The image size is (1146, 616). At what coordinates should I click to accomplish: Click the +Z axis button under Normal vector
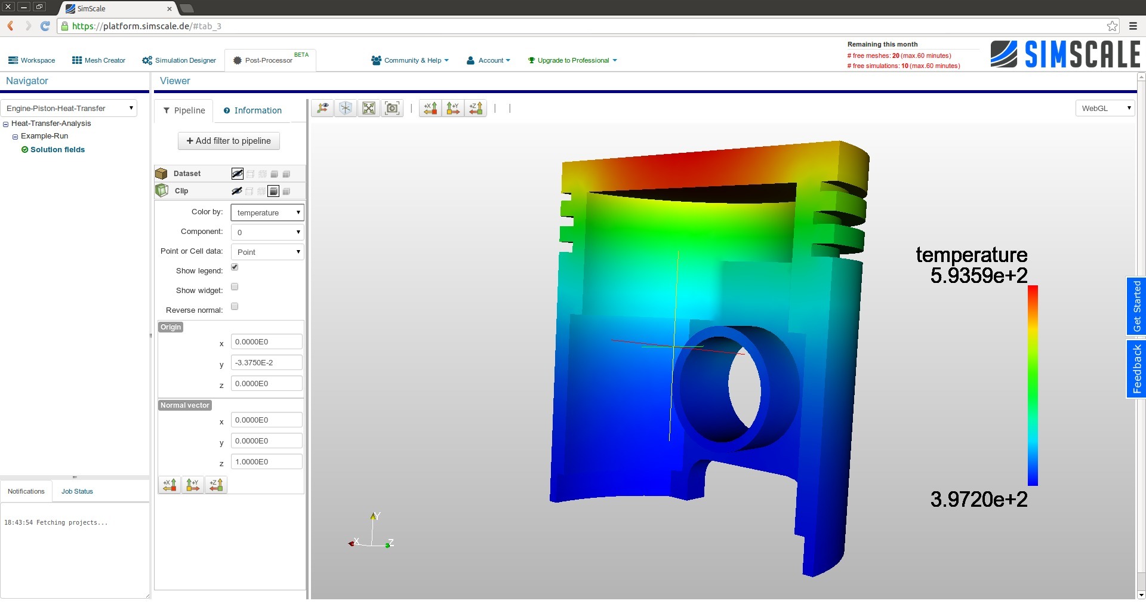click(216, 485)
